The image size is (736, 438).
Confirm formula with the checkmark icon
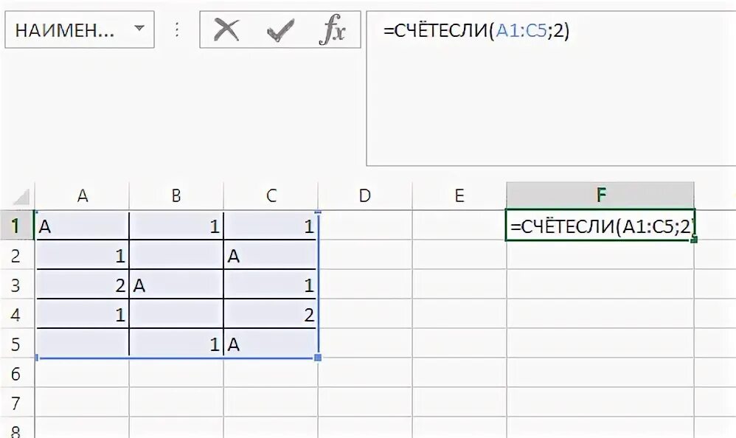(280, 30)
